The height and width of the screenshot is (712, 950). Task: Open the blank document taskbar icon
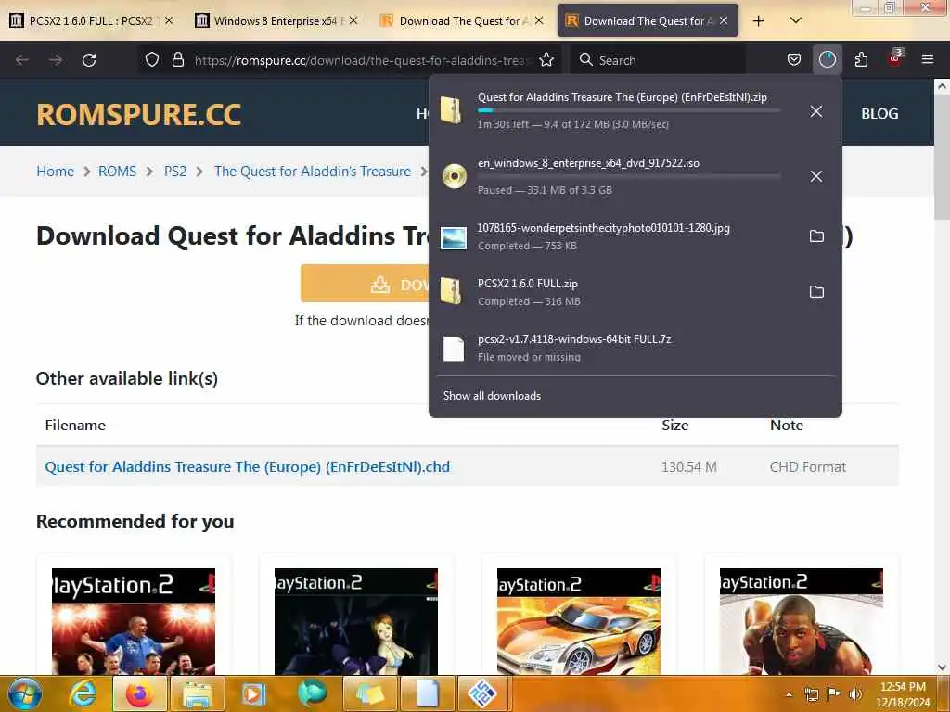tap(427, 693)
